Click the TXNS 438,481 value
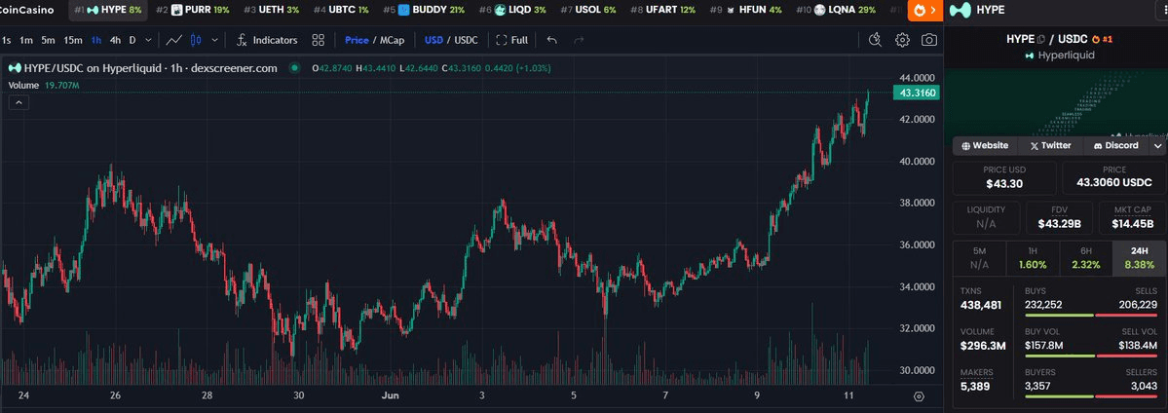 981,305
